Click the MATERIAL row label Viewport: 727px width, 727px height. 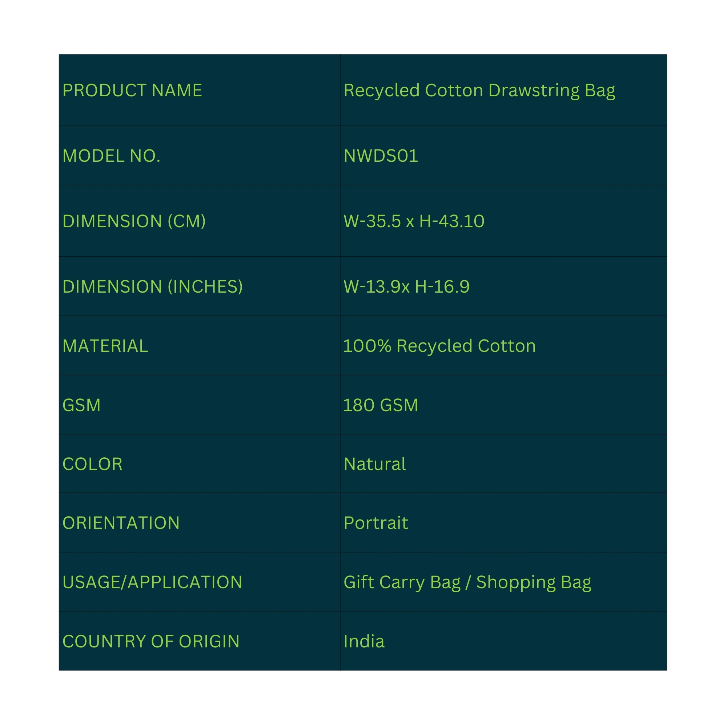[105, 346]
